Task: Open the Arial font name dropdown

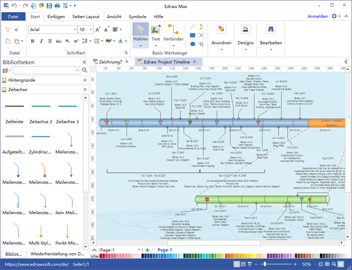Action: coord(74,30)
